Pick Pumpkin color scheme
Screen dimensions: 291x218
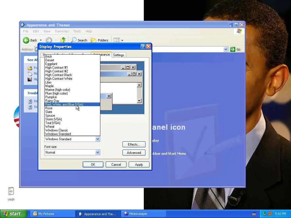[x=72, y=97]
